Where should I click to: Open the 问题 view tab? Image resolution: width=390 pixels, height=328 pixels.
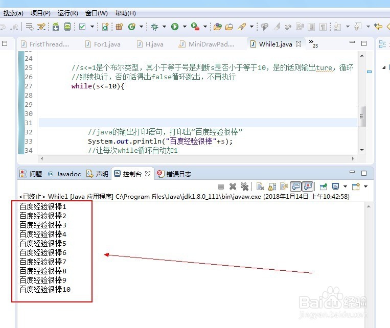(31, 174)
